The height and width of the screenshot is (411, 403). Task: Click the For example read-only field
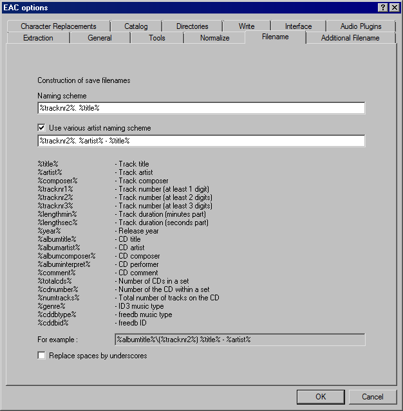(240, 340)
